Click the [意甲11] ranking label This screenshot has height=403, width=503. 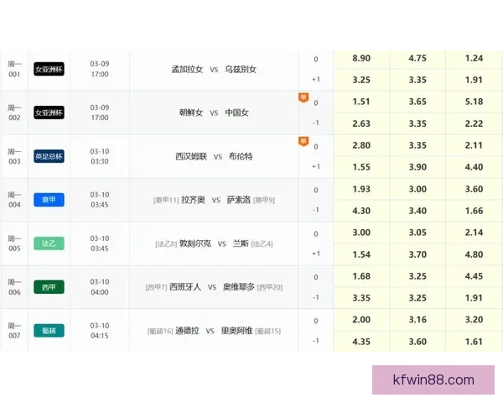click(166, 201)
